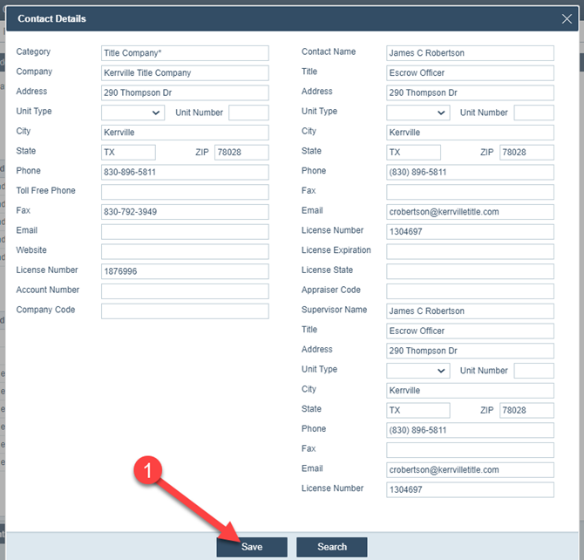Focus the Contact Name input field
The height and width of the screenshot is (560, 584).
[x=470, y=53]
